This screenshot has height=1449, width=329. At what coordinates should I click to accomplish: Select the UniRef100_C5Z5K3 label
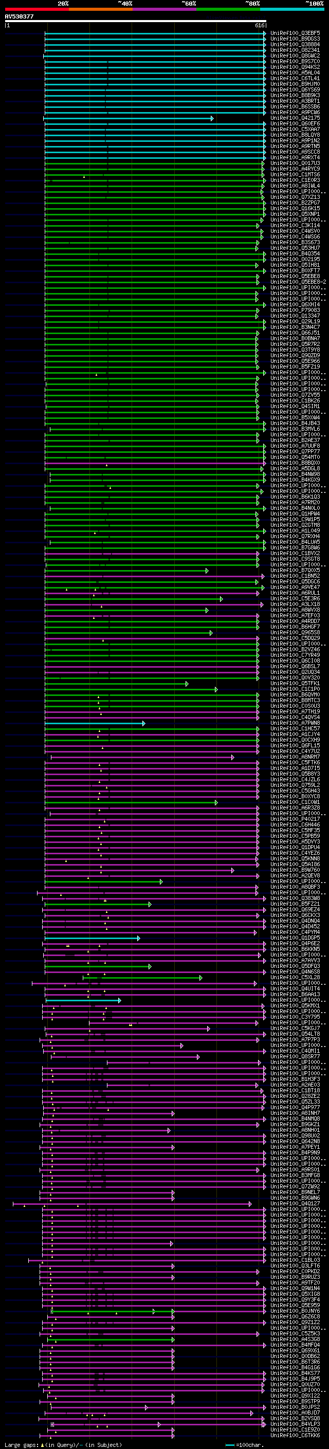click(295, 1333)
